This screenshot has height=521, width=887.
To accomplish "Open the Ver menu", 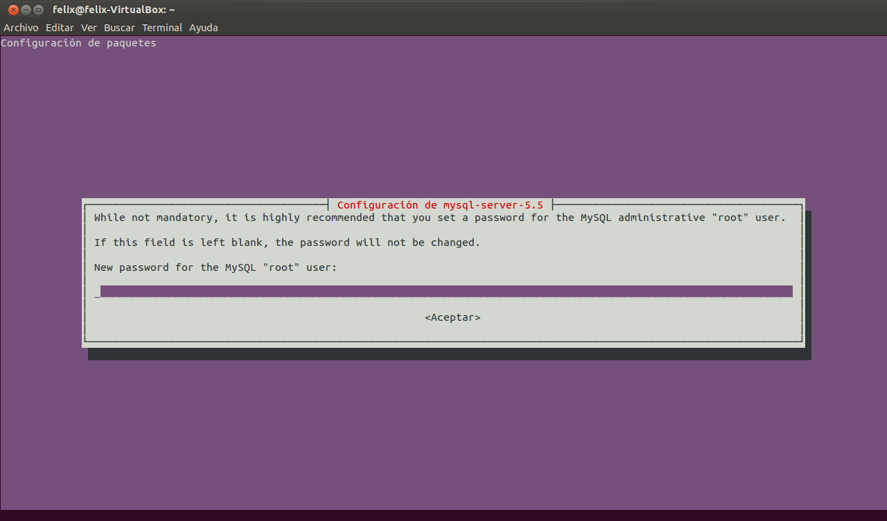I will pyautogui.click(x=89, y=28).
